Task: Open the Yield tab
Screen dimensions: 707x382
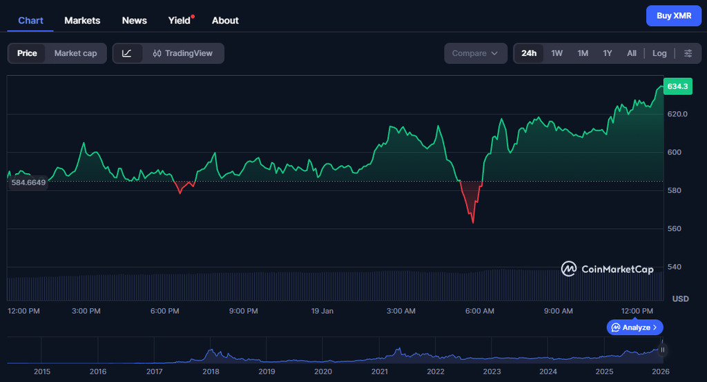Action: tap(180, 20)
